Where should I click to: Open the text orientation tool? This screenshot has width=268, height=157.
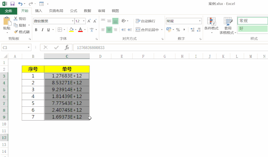124,21
